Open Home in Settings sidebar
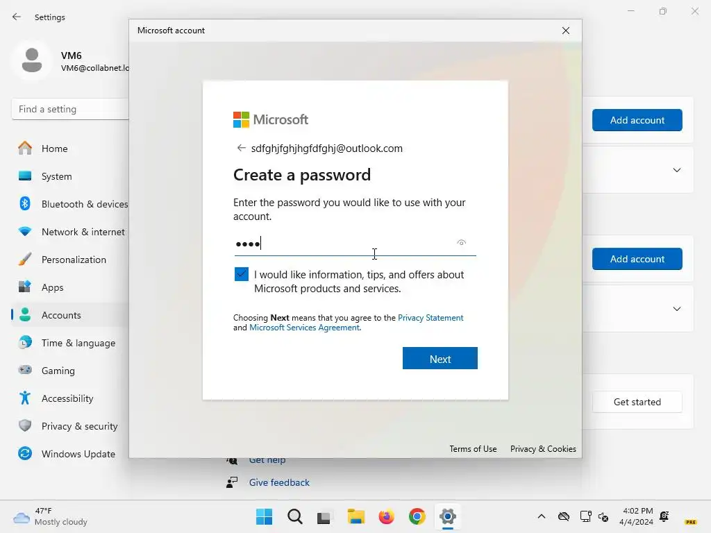The width and height of the screenshot is (711, 533). pos(70,149)
